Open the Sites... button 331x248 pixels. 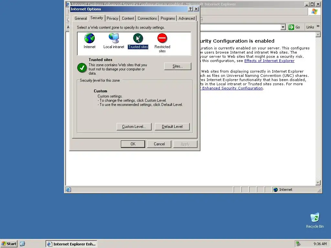pyautogui.click(x=177, y=66)
